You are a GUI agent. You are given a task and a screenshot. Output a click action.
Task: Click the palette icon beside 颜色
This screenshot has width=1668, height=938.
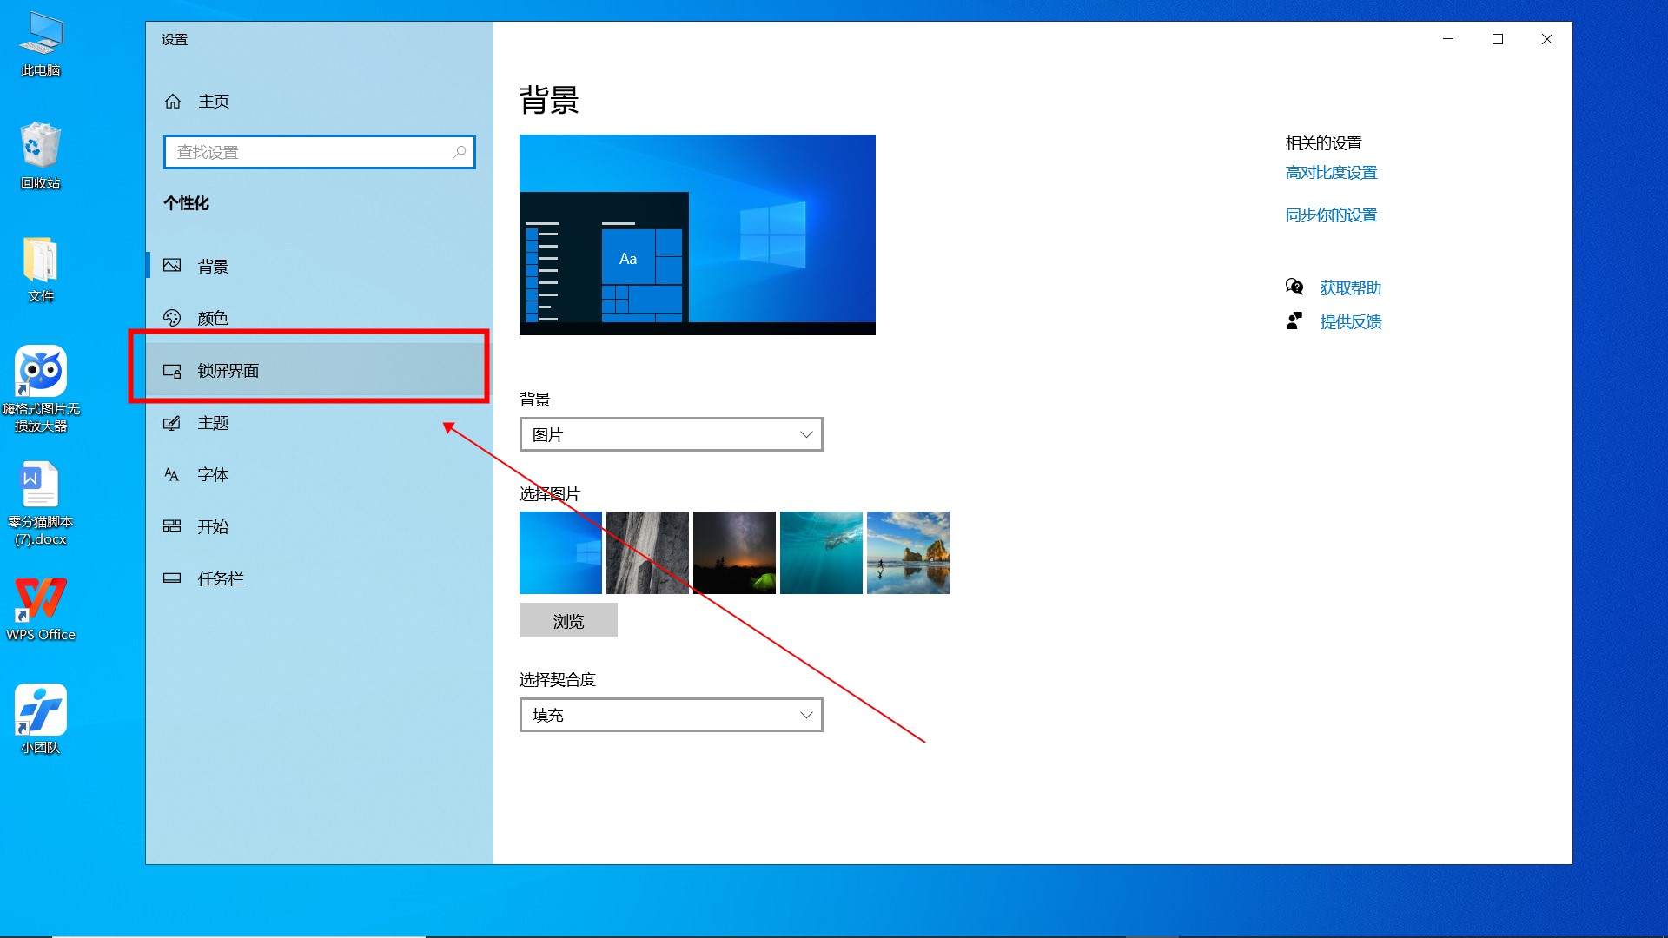tap(172, 318)
